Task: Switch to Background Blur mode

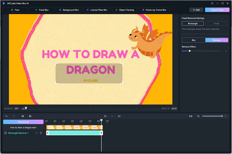Action: click(x=69, y=10)
